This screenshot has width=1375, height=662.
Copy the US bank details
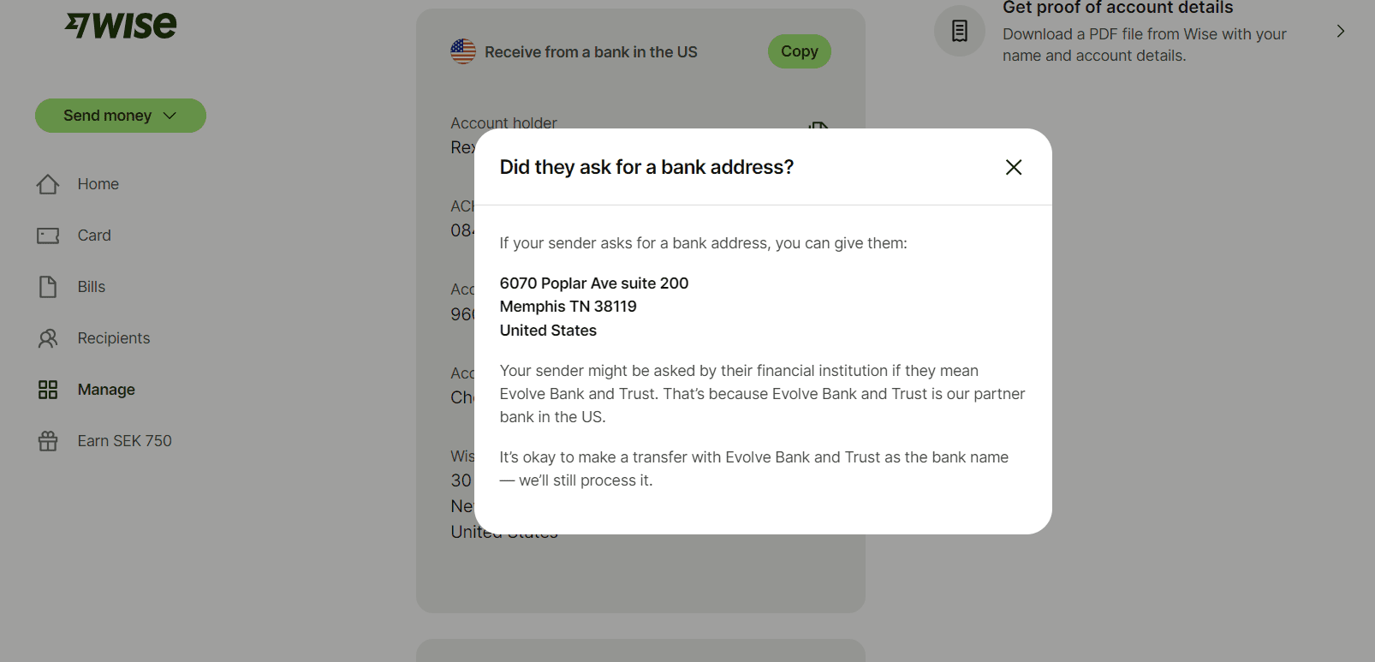pyautogui.click(x=800, y=51)
